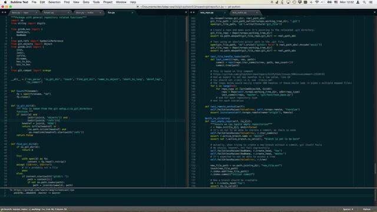This screenshot has width=377, height=212.
Task: Click the 'master -> master' output line
Action: click(x=37, y=193)
